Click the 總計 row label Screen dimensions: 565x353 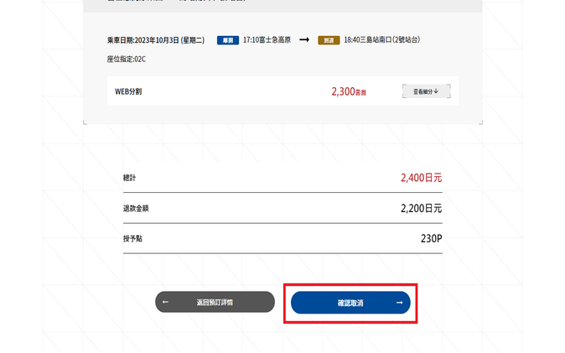click(128, 178)
